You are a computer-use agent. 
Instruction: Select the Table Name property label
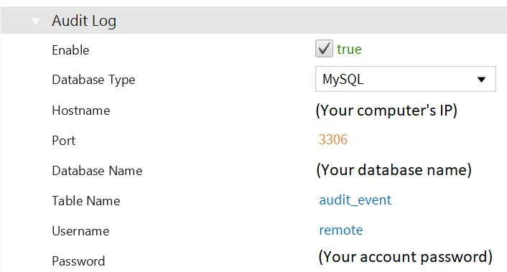coord(86,201)
